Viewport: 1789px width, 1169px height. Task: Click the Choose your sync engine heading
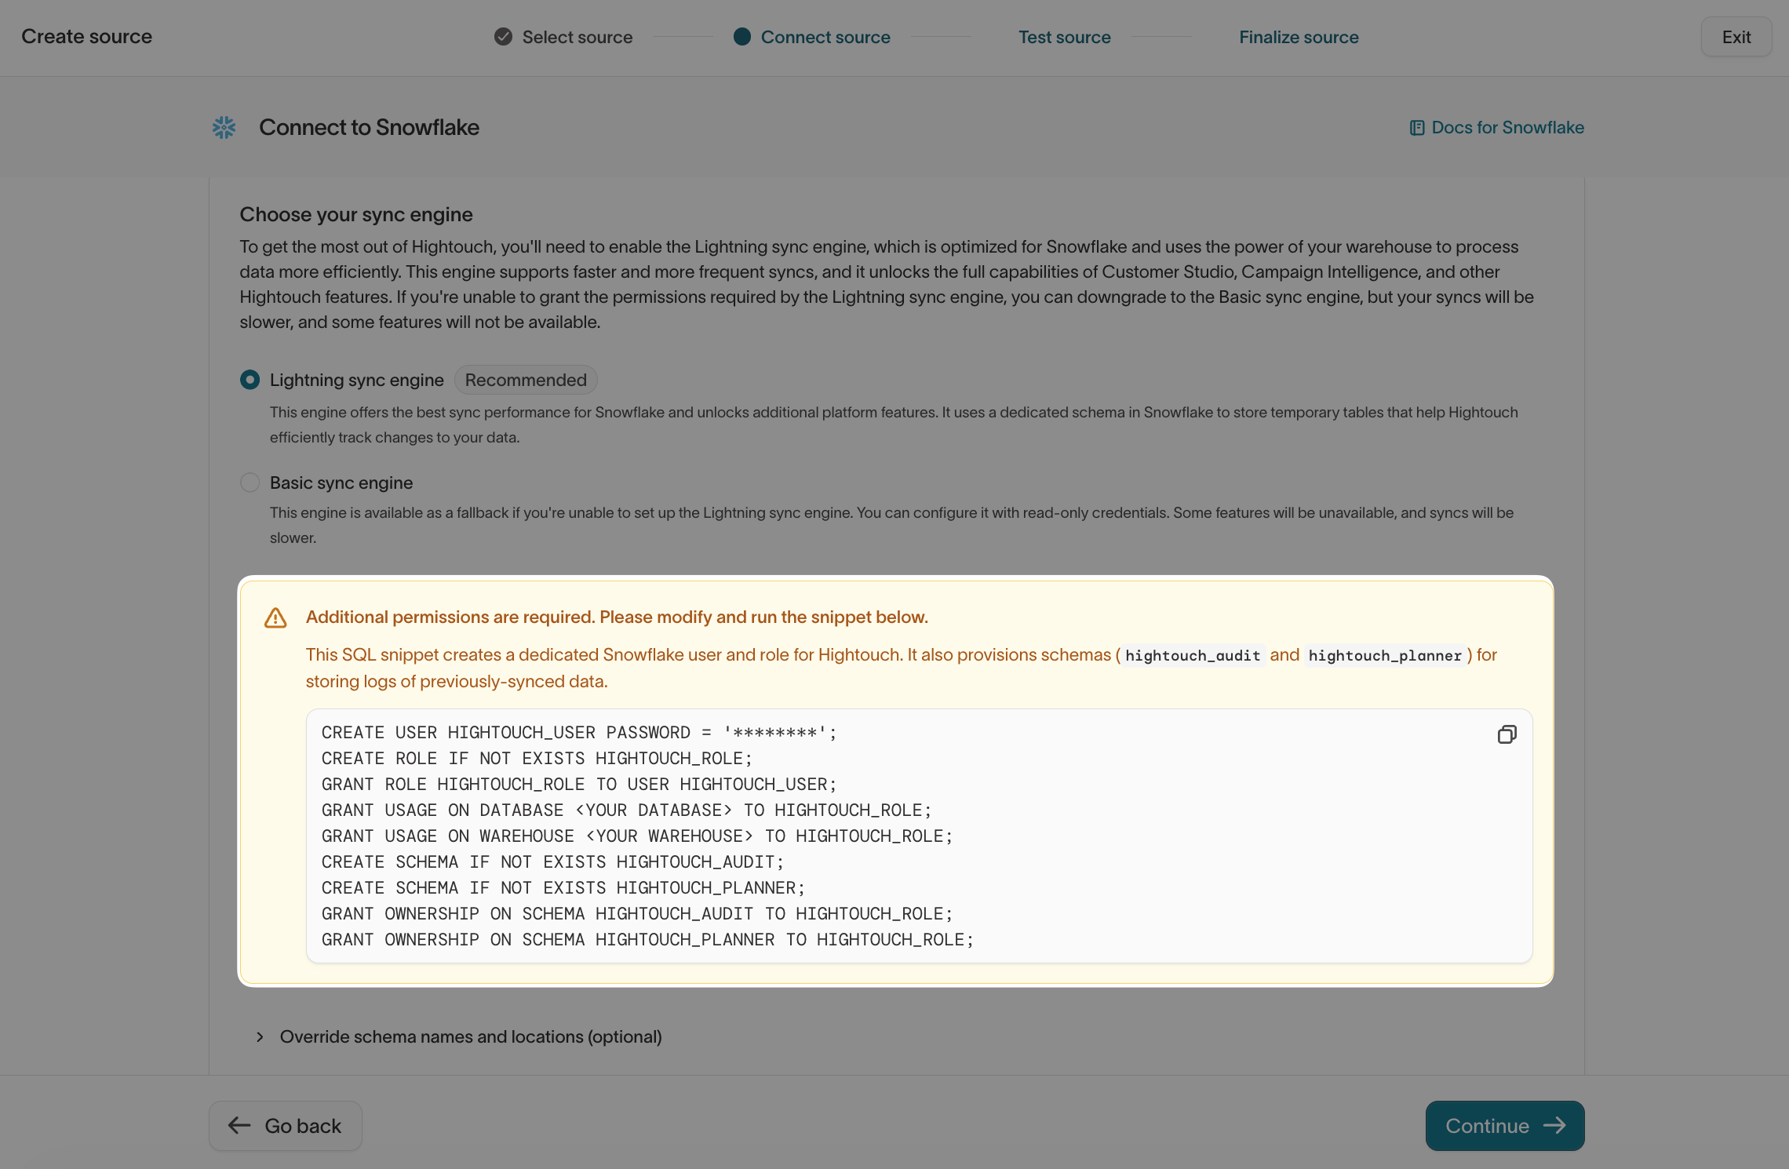coord(356,214)
